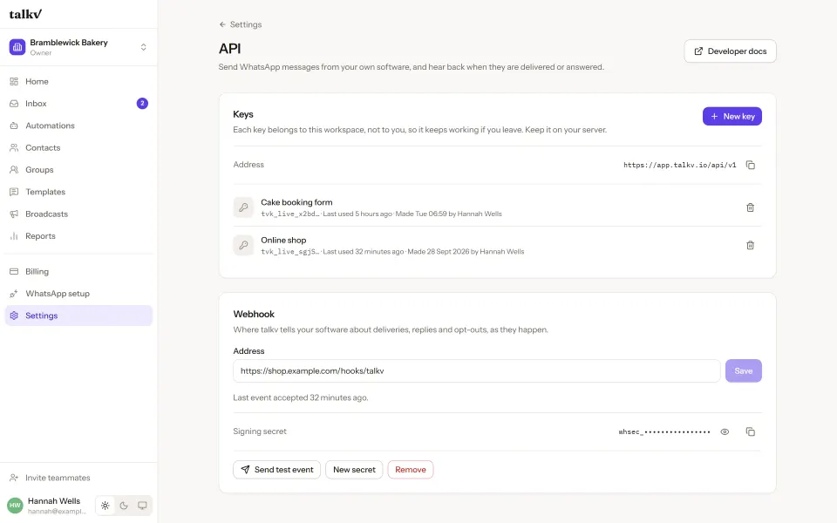This screenshot has width=837, height=523.
Task: Select the Cake booking form key name
Action: [296, 202]
